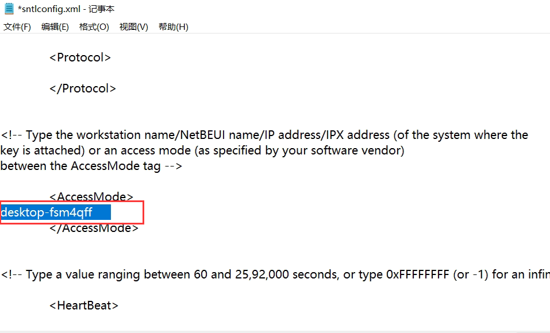Open the 视图(V) menu
The width and height of the screenshot is (550, 333).
(133, 27)
